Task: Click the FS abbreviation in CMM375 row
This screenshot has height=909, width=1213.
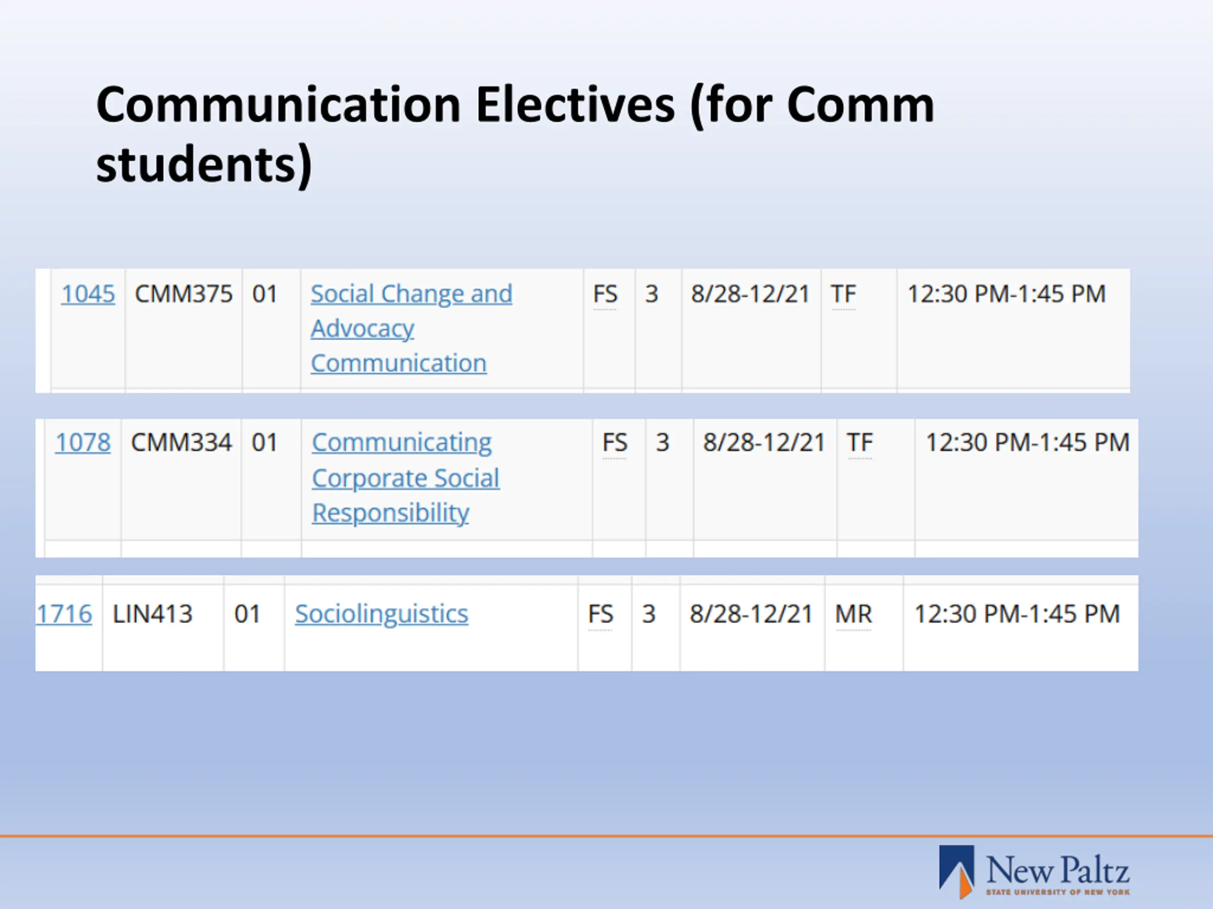Action: click(x=605, y=295)
